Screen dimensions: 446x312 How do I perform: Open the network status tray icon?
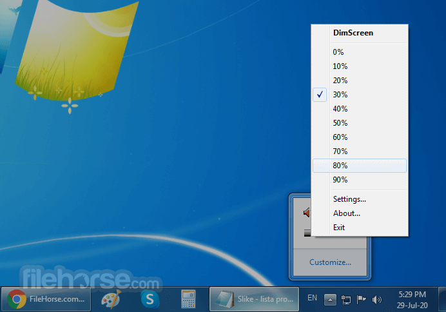(x=346, y=300)
